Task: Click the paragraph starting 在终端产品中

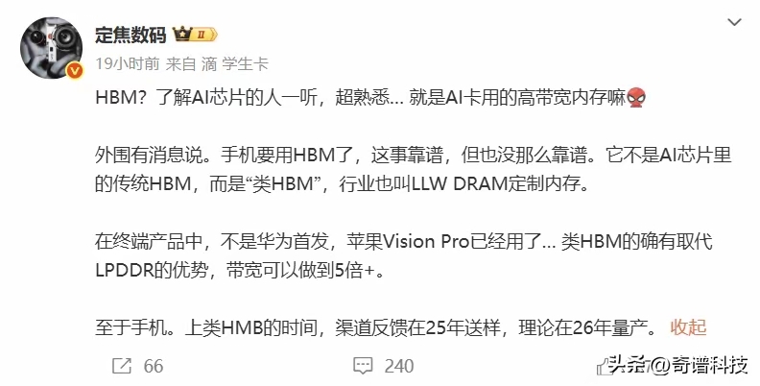Action: pos(403,255)
